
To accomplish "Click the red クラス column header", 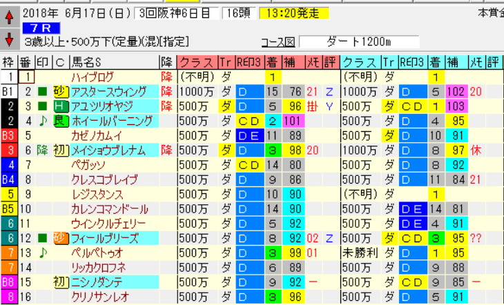I will [x=197, y=62].
